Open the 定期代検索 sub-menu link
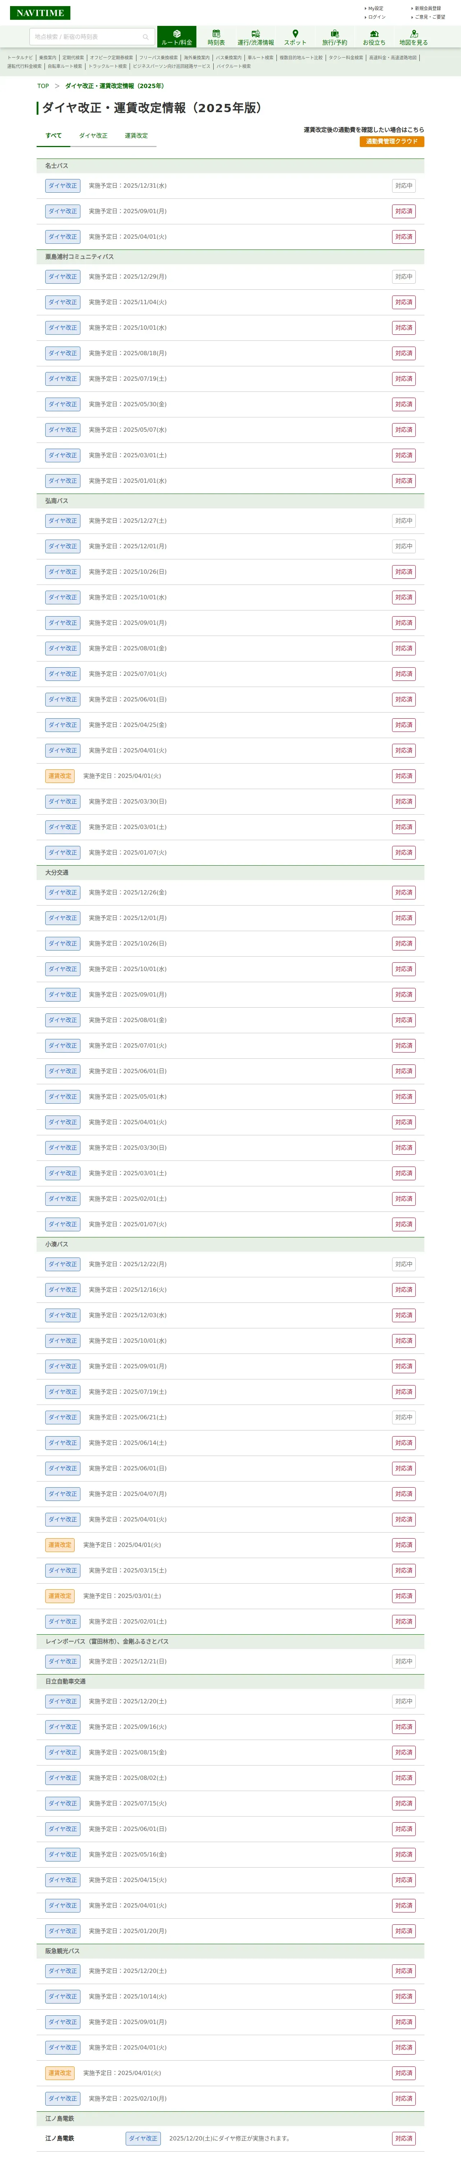This screenshot has width=461, height=2157. [74, 58]
